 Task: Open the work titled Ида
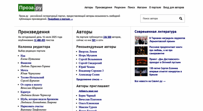click(x=23, y=56)
